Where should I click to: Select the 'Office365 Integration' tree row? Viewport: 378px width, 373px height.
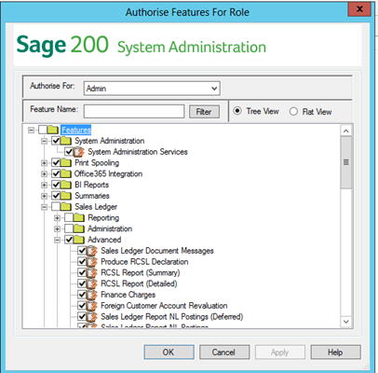point(108,173)
